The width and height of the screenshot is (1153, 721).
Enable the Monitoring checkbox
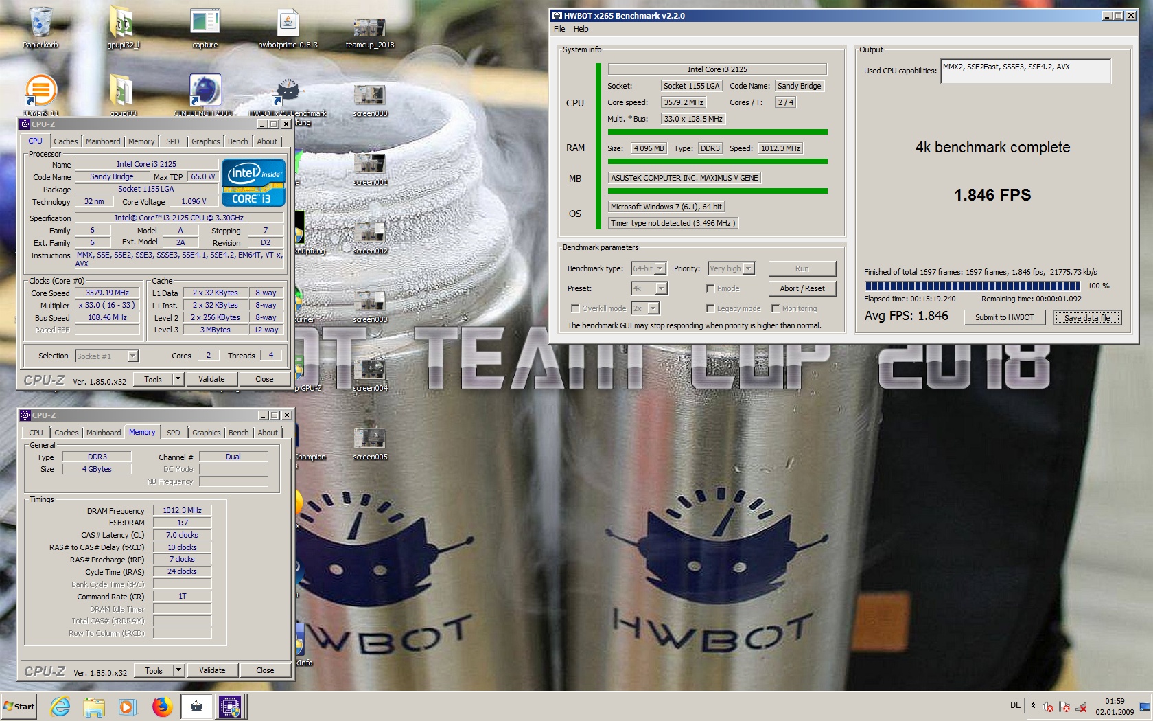(776, 308)
